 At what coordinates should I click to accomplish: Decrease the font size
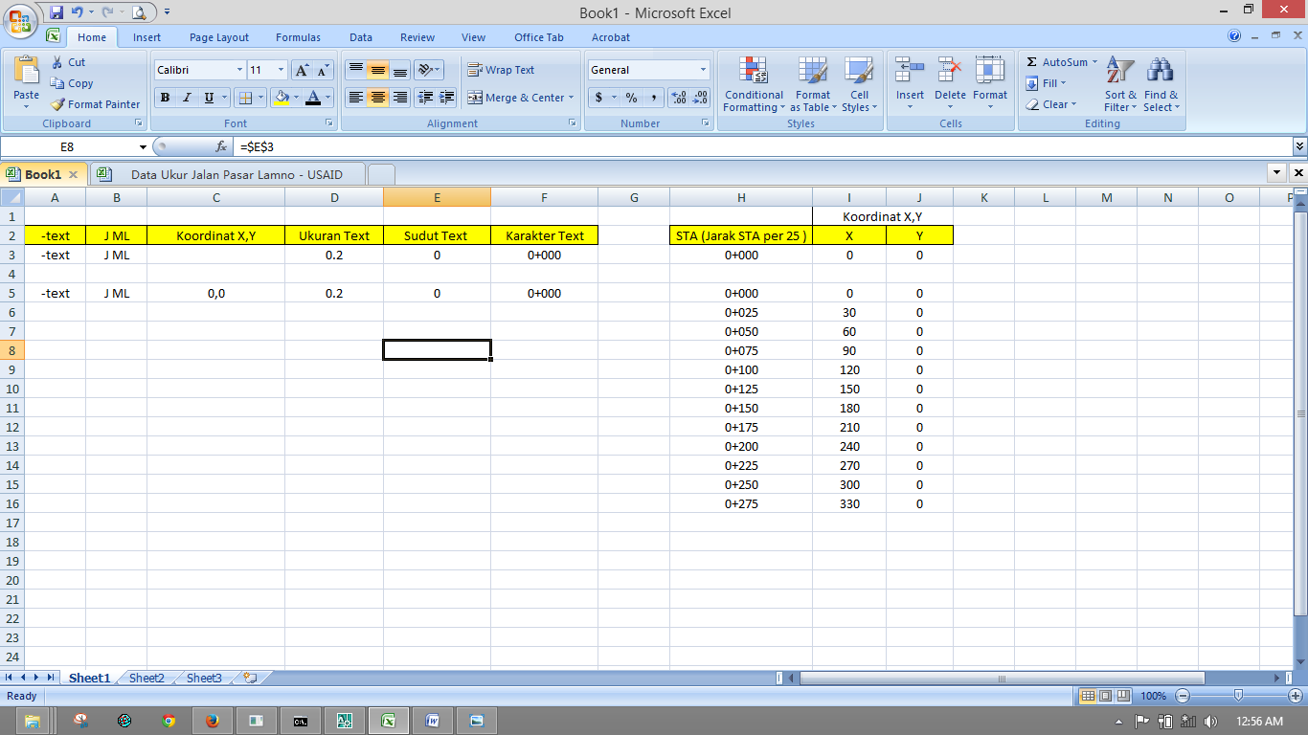[x=323, y=70]
